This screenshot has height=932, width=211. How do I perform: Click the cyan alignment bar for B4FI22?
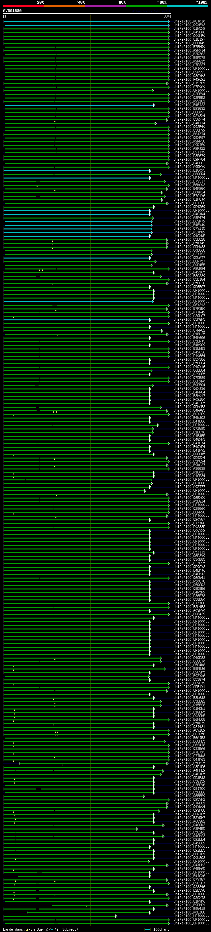pos(80,105)
